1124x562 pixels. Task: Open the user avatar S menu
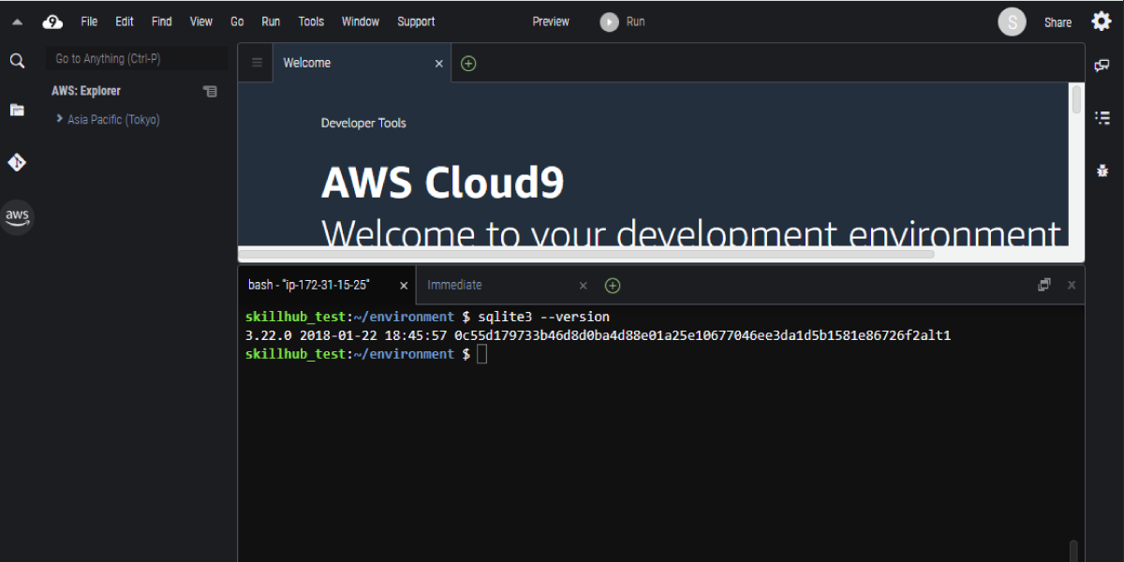pos(1012,22)
